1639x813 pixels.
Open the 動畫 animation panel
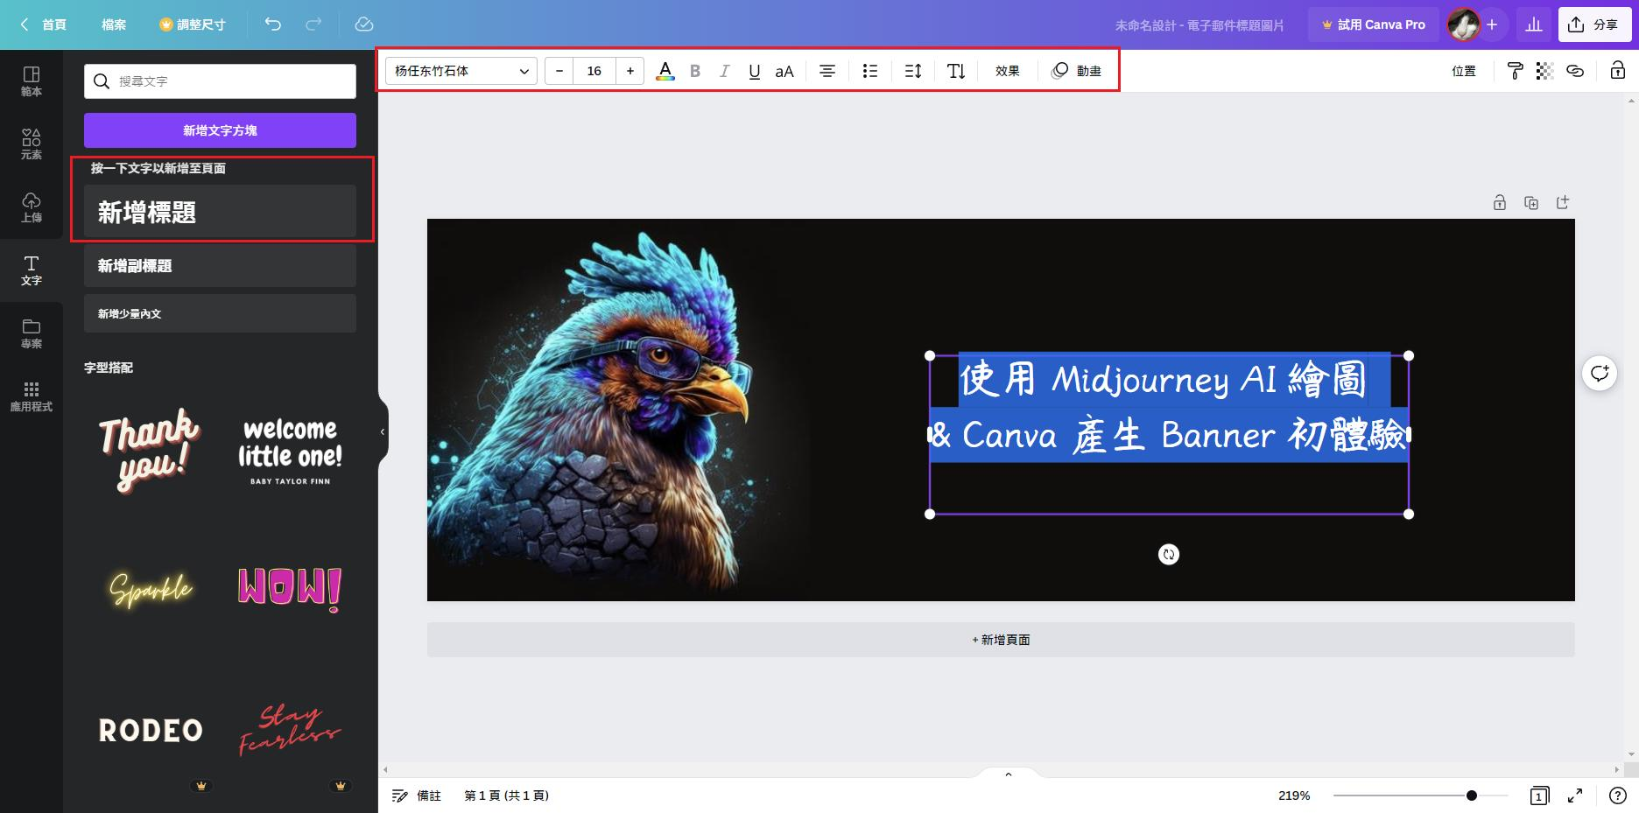coord(1076,71)
